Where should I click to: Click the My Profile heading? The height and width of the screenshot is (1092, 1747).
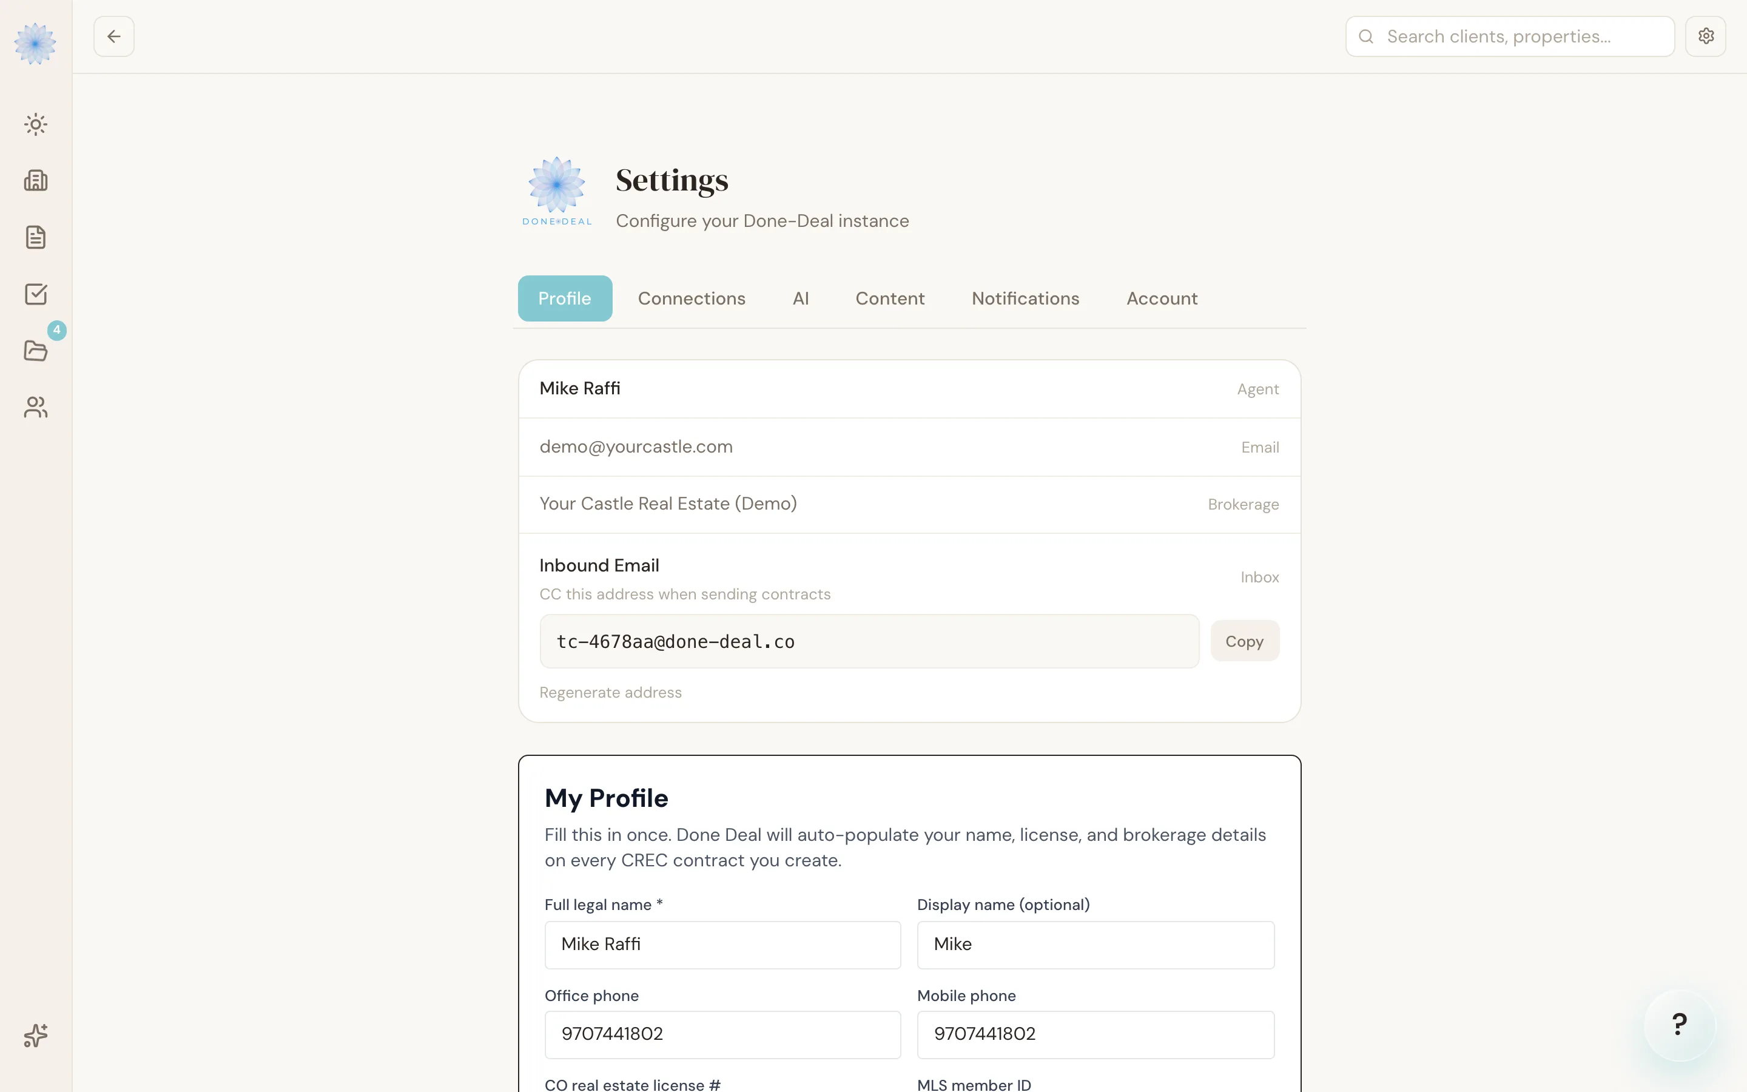tap(607, 798)
